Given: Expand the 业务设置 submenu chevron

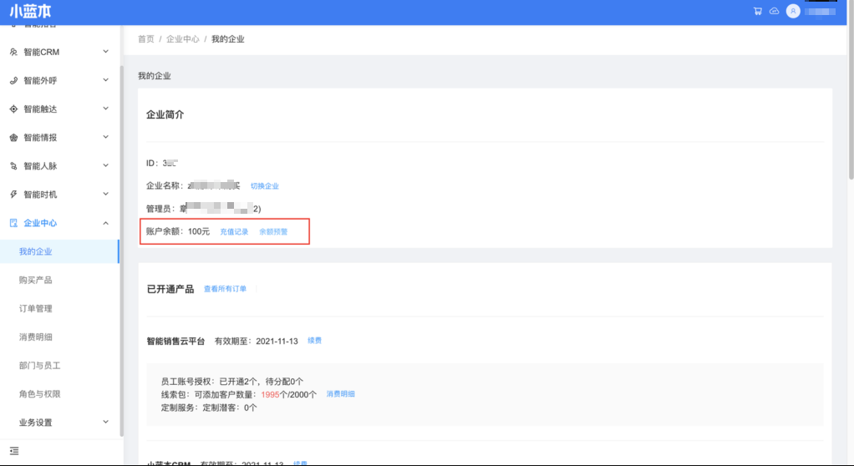Looking at the screenshot, I should [105, 423].
